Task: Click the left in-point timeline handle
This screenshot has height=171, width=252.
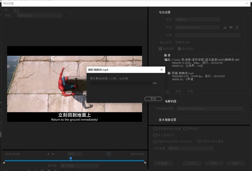Action: click(4, 162)
